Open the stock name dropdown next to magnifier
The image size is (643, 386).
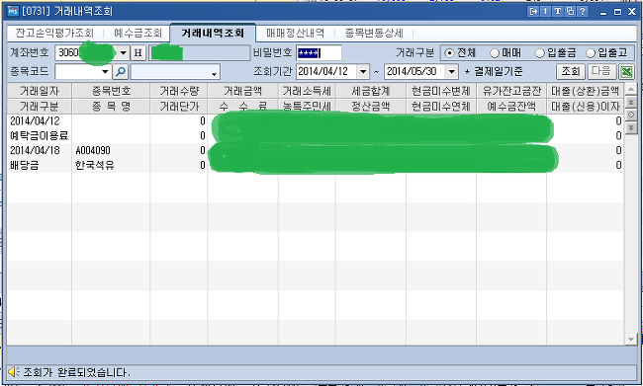pyautogui.click(x=214, y=73)
